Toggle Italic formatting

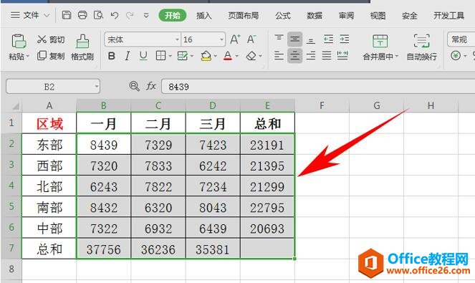(128, 56)
